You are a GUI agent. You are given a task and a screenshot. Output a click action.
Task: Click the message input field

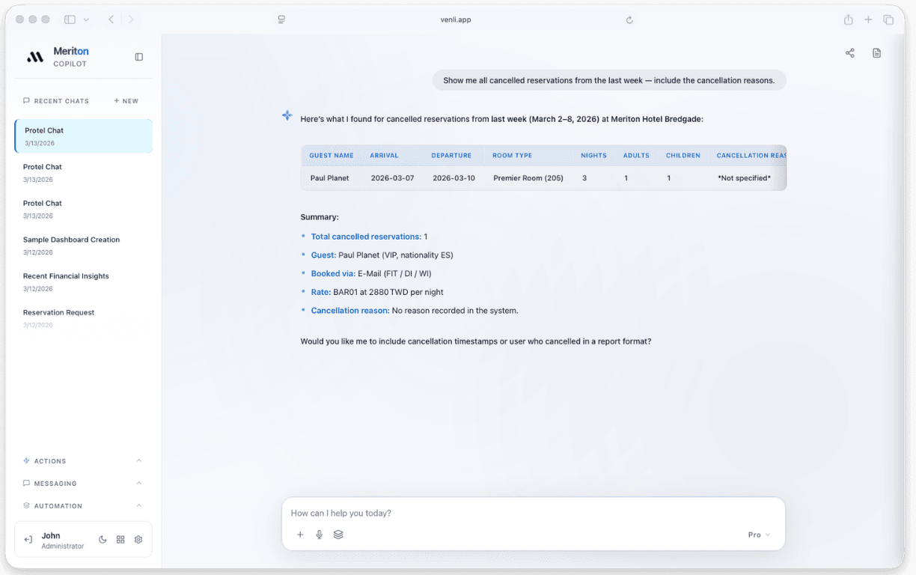tap(533, 514)
